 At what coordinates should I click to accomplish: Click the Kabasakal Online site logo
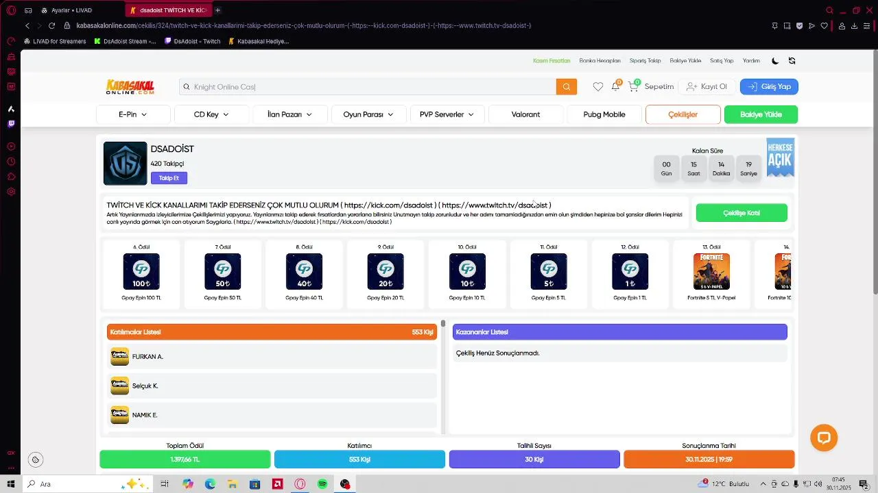point(130,87)
